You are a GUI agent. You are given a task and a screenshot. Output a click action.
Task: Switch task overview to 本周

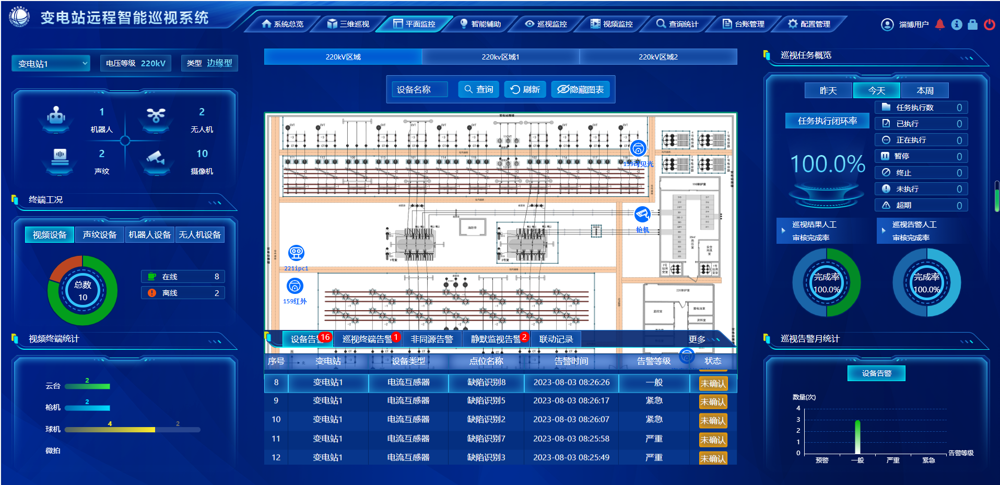[925, 90]
